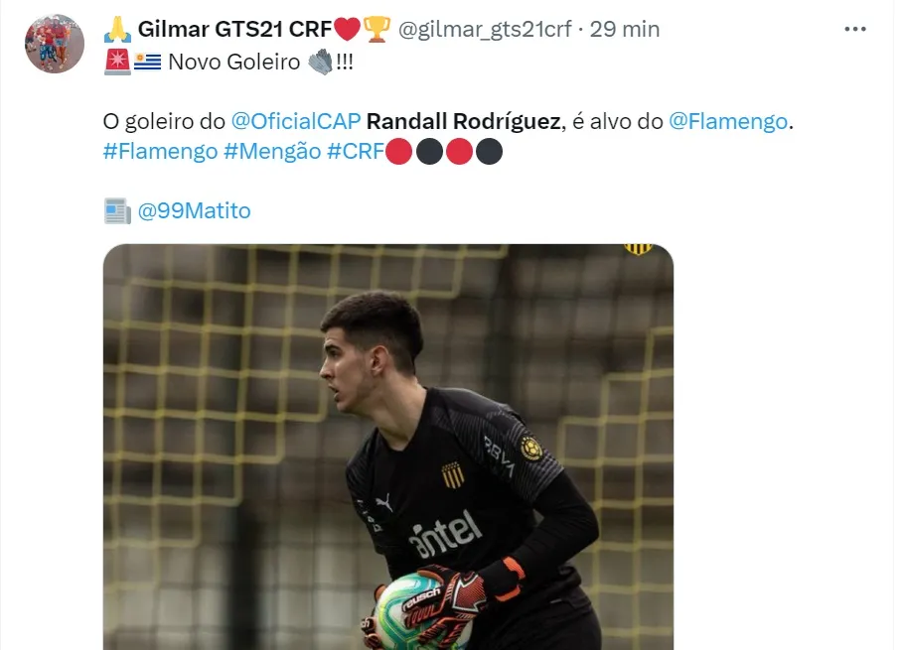Click the praying hands emoji before name

click(x=117, y=30)
